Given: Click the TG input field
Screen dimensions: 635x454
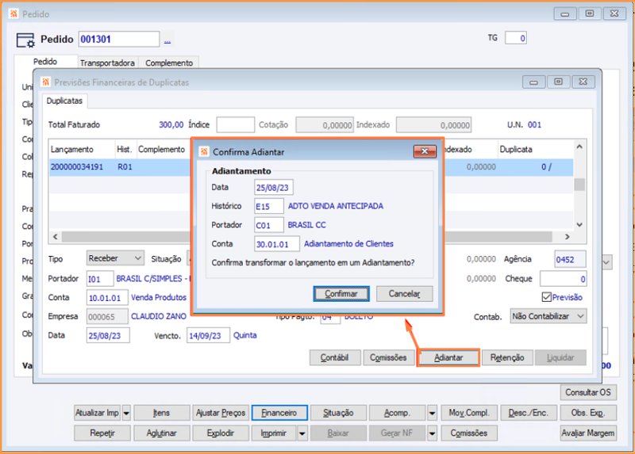Looking at the screenshot, I should tap(515, 38).
